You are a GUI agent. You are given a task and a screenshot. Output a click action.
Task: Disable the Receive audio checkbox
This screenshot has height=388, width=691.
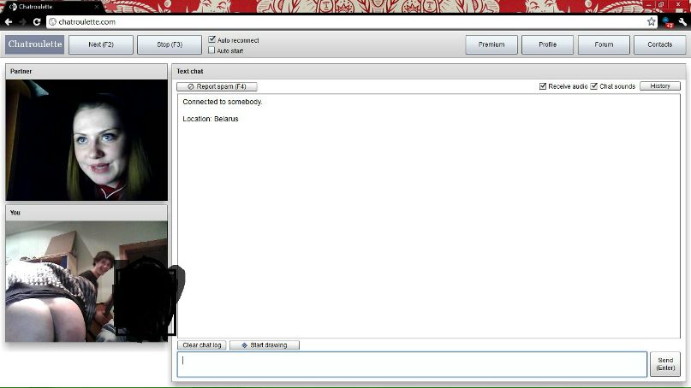(x=543, y=86)
